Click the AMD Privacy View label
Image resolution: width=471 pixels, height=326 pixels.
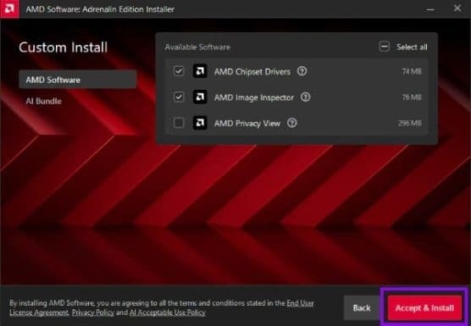pyautogui.click(x=247, y=124)
